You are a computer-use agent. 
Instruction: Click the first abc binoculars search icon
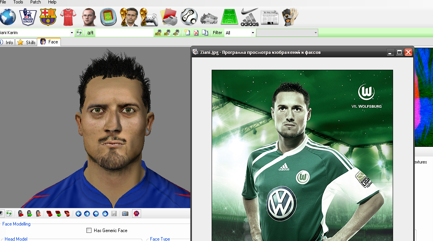(x=158, y=33)
